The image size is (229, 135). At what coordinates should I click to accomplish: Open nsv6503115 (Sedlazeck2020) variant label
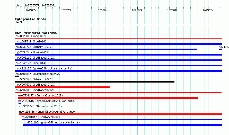pos(36,58)
